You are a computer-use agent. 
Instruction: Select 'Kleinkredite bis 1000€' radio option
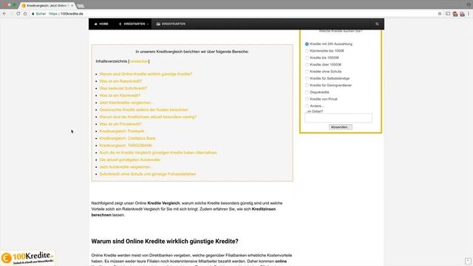[307, 51]
